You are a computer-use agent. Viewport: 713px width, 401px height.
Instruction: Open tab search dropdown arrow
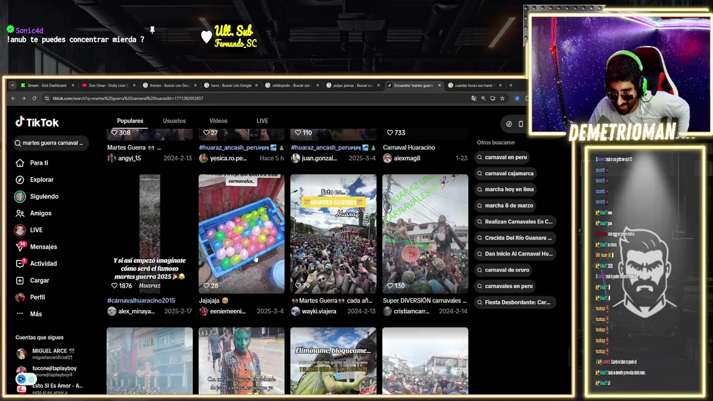point(12,85)
